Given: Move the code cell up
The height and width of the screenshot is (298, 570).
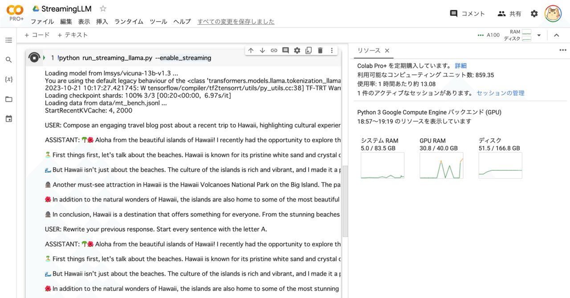Looking at the screenshot, I should (251, 50).
